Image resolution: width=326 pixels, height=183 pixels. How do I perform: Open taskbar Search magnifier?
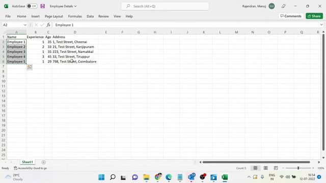point(113,177)
